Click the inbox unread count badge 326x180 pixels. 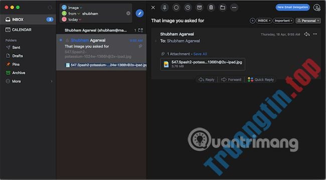pyautogui.click(x=50, y=19)
